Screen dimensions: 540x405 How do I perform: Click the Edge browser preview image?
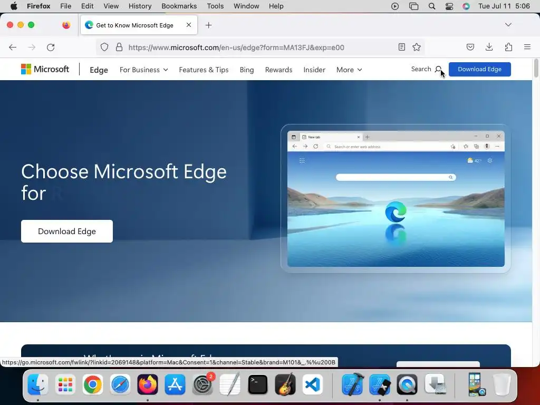pyautogui.click(x=396, y=199)
